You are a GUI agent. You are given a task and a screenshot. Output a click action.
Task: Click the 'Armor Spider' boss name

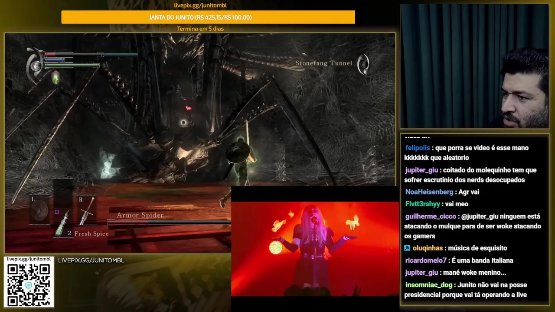140,215
